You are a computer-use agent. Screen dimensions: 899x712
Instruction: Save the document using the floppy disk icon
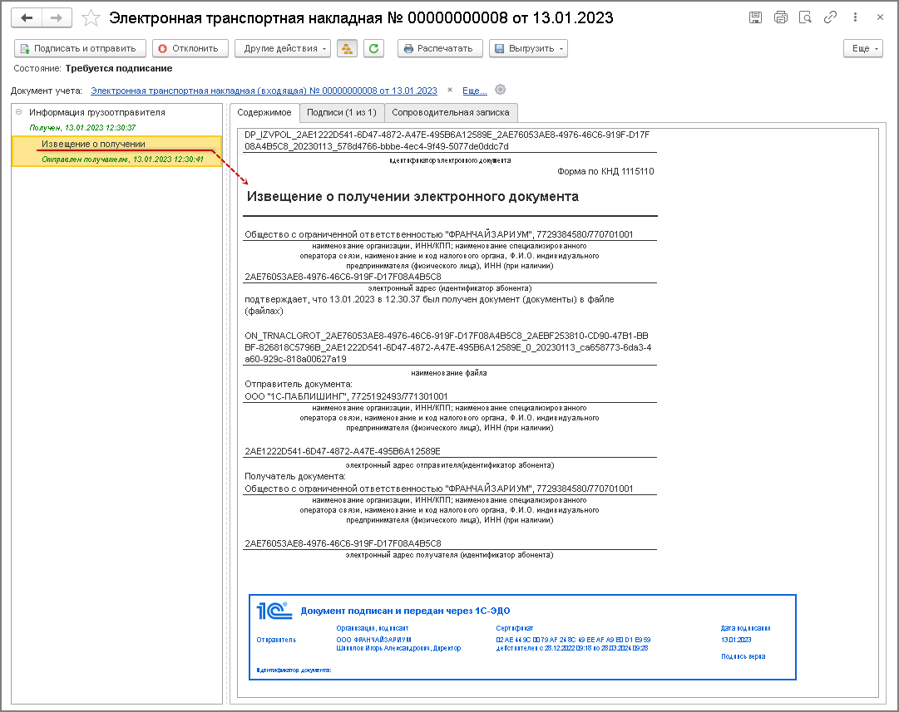pyautogui.click(x=756, y=17)
